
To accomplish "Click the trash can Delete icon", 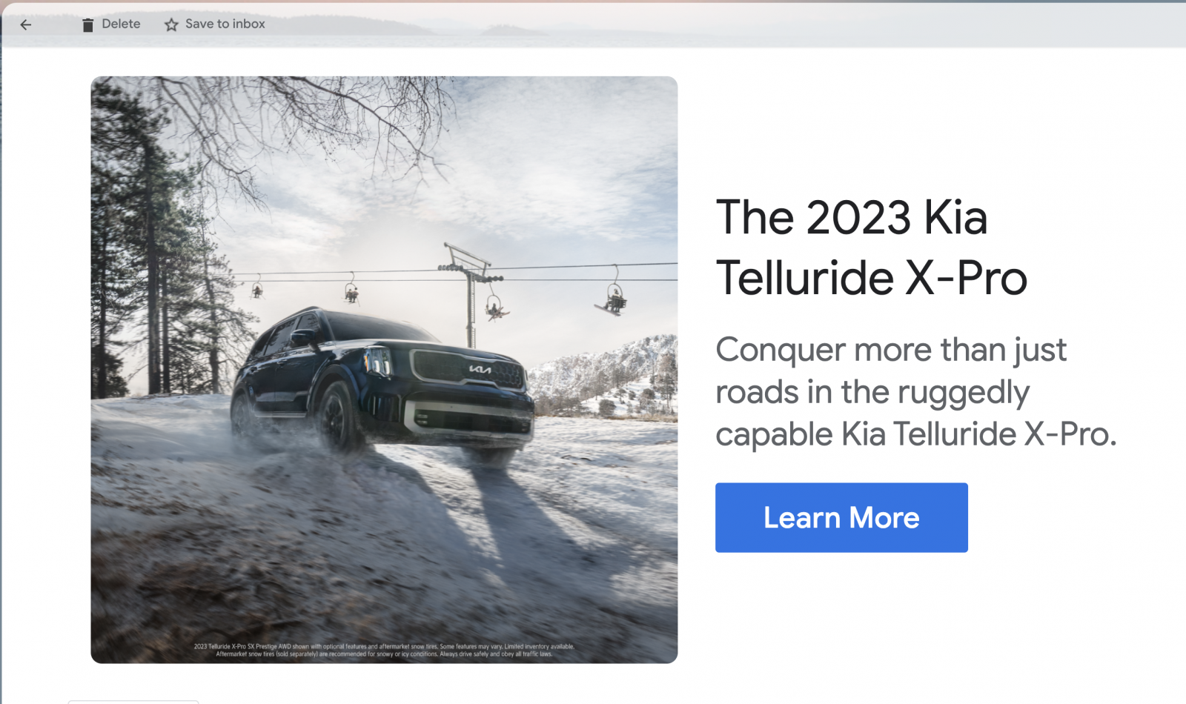I will tap(87, 24).
